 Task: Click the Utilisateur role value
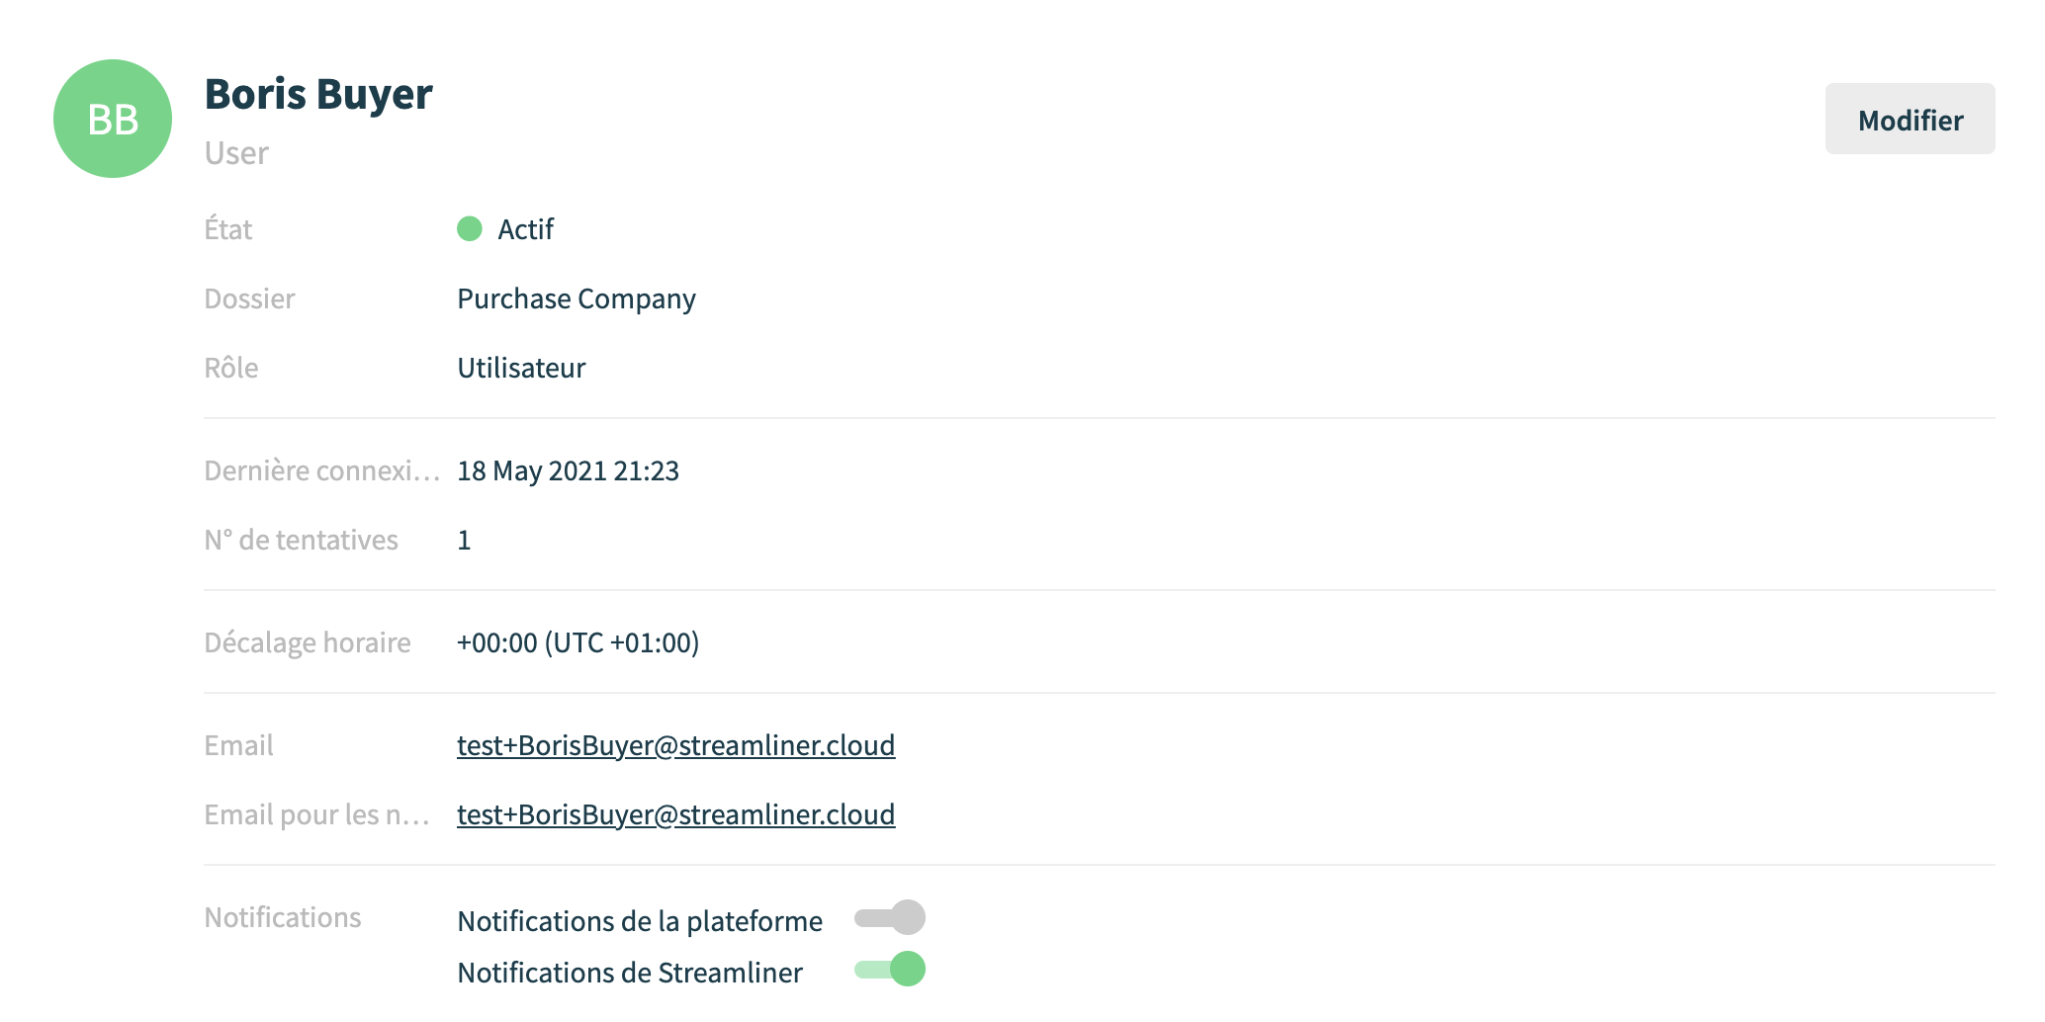(x=521, y=368)
